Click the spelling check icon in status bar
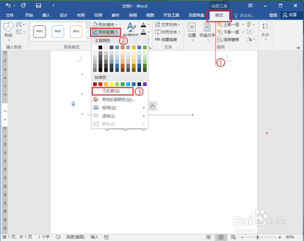Viewport: 304px width, 241px height. pos(58,237)
